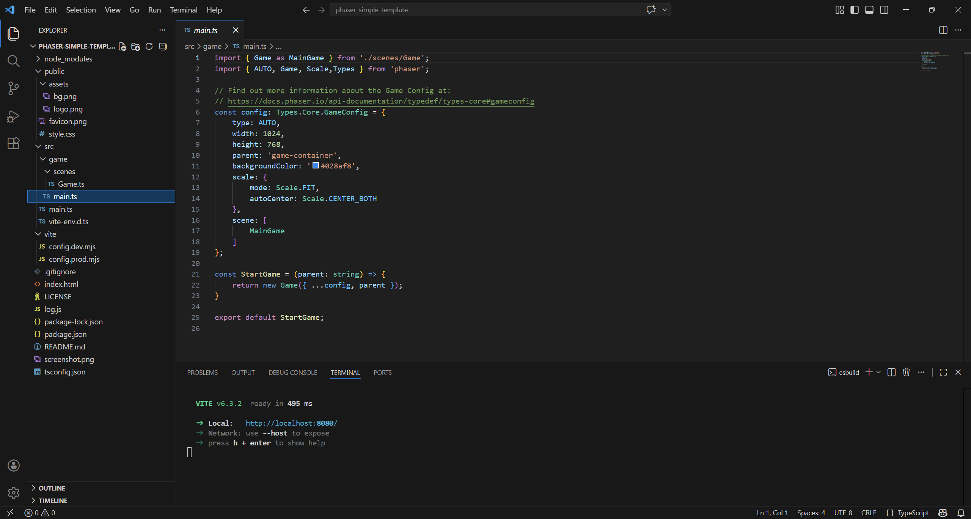Open the Run and Debug view
This screenshot has width=971, height=519.
[x=13, y=116]
